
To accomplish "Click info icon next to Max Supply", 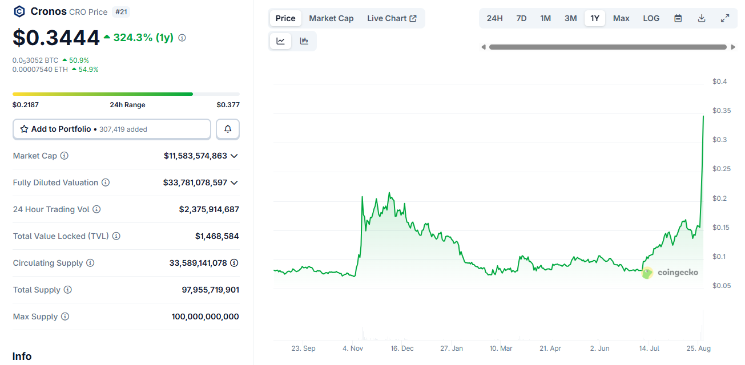I will pos(65,317).
